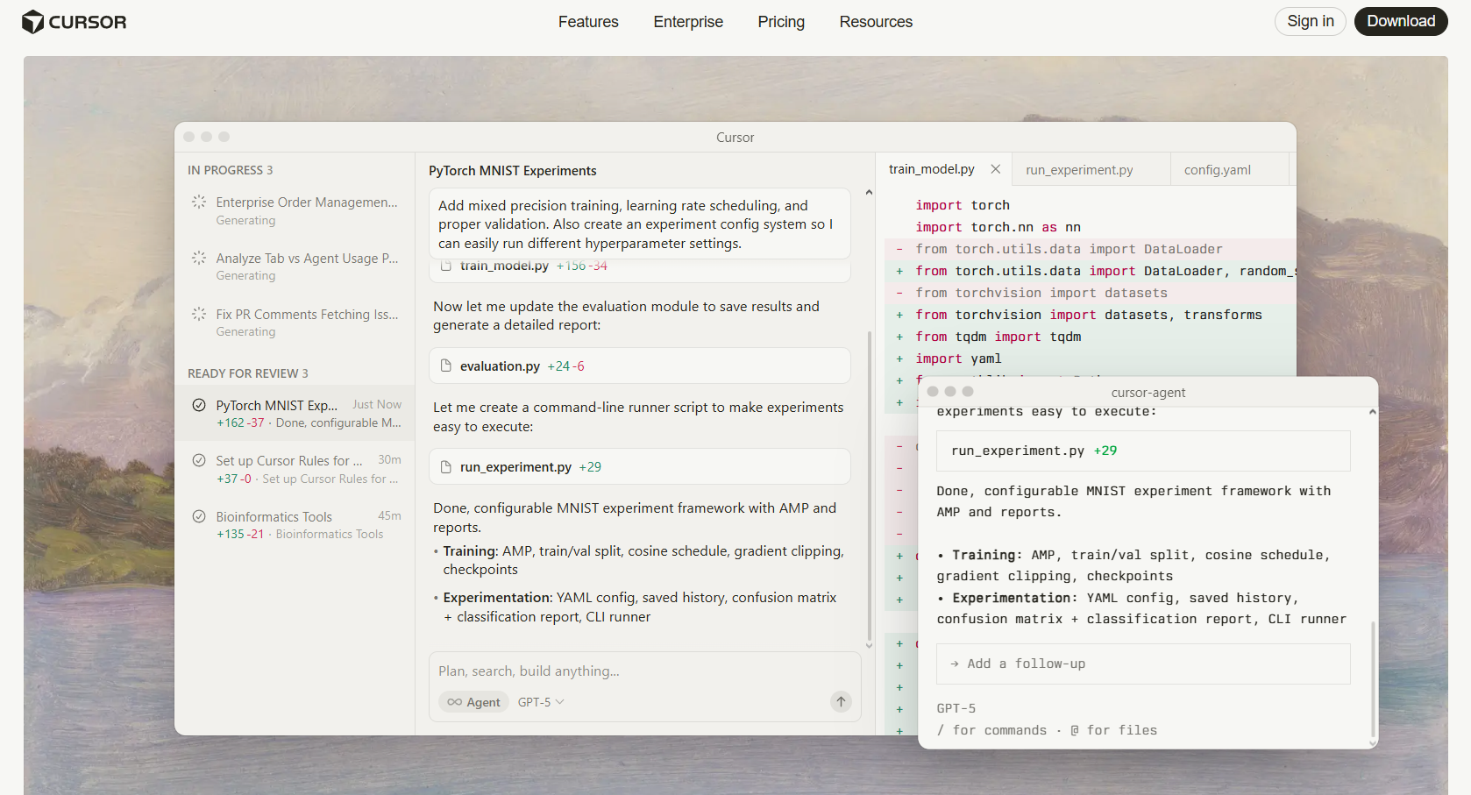Open the GPT-5 model dropdown
The height and width of the screenshot is (795, 1471).
tap(541, 702)
